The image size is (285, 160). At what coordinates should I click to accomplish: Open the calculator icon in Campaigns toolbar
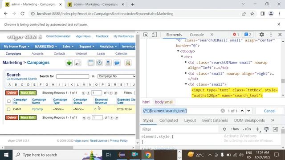click(108, 63)
